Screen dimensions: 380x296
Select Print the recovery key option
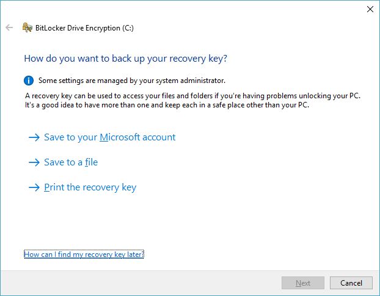[90, 187]
